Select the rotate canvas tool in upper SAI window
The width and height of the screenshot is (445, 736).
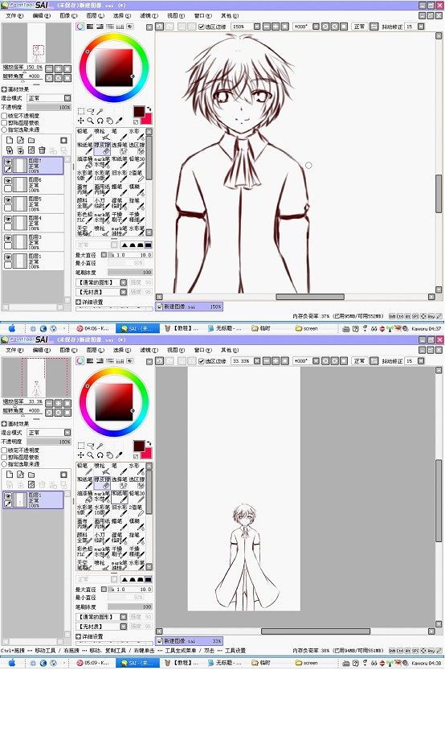click(100, 121)
